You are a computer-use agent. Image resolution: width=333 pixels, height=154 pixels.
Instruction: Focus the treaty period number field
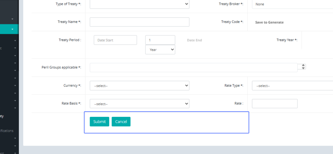tap(160, 40)
